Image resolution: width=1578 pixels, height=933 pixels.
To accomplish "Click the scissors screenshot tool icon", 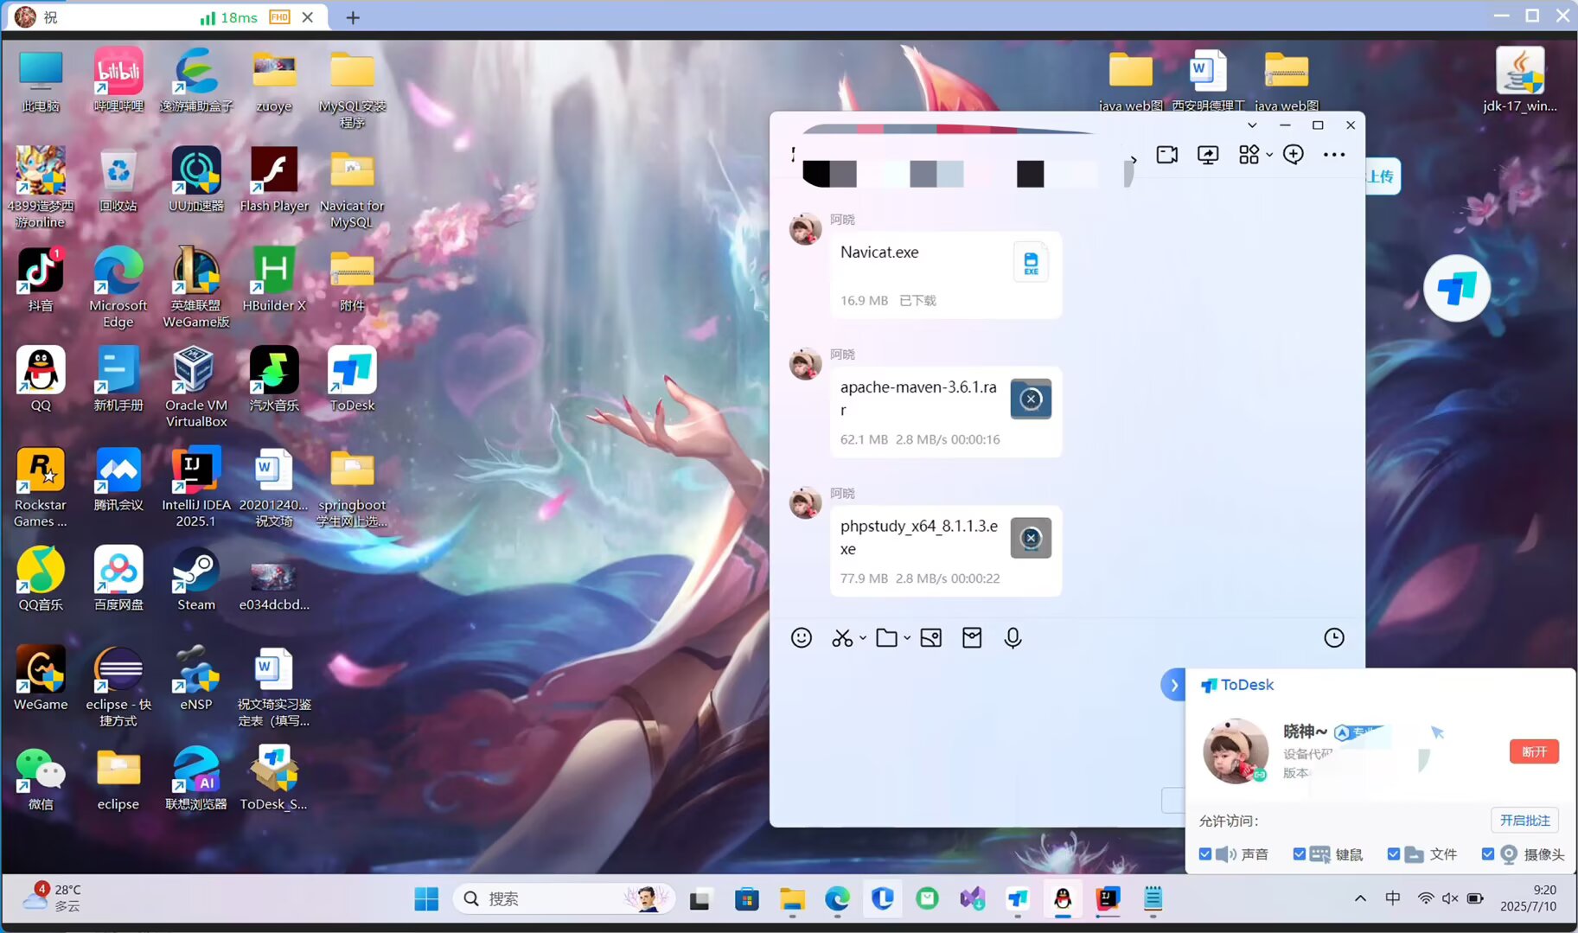I will click(x=841, y=638).
